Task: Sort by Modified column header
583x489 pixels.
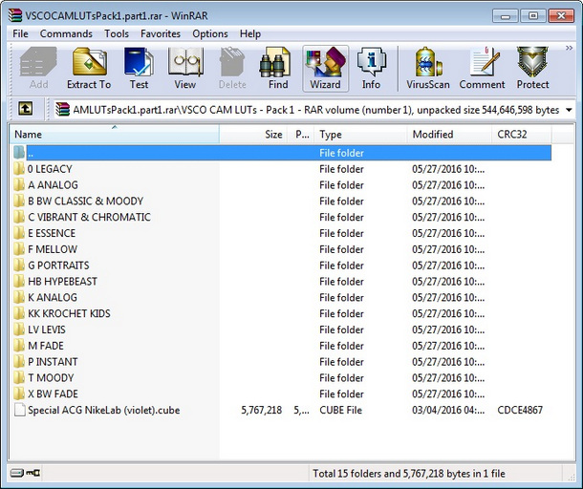Action: coord(449,134)
